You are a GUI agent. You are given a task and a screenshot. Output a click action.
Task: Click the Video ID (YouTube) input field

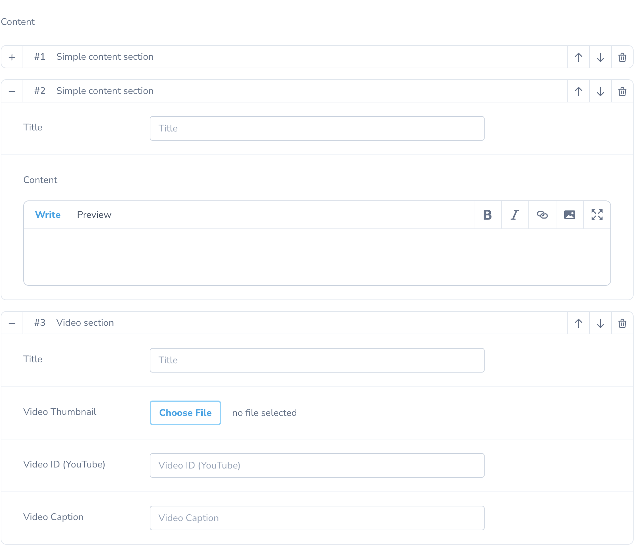pyautogui.click(x=317, y=465)
